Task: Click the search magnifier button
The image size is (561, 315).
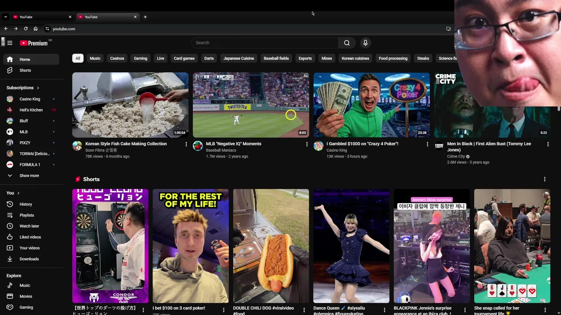Action: 347,43
